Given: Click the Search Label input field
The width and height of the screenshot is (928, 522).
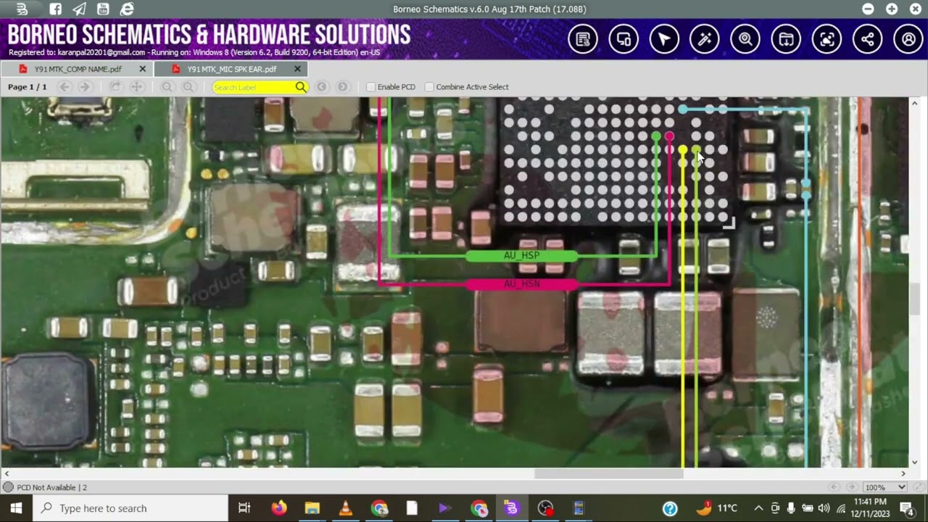Looking at the screenshot, I should [253, 87].
